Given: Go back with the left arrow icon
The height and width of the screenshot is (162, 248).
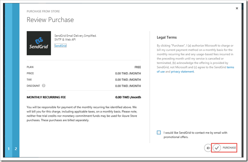Looking at the screenshot, I should 208,148.
